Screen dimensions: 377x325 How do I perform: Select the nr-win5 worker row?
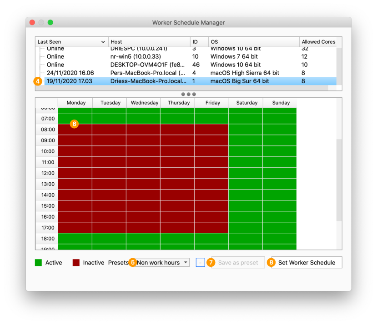click(x=148, y=56)
